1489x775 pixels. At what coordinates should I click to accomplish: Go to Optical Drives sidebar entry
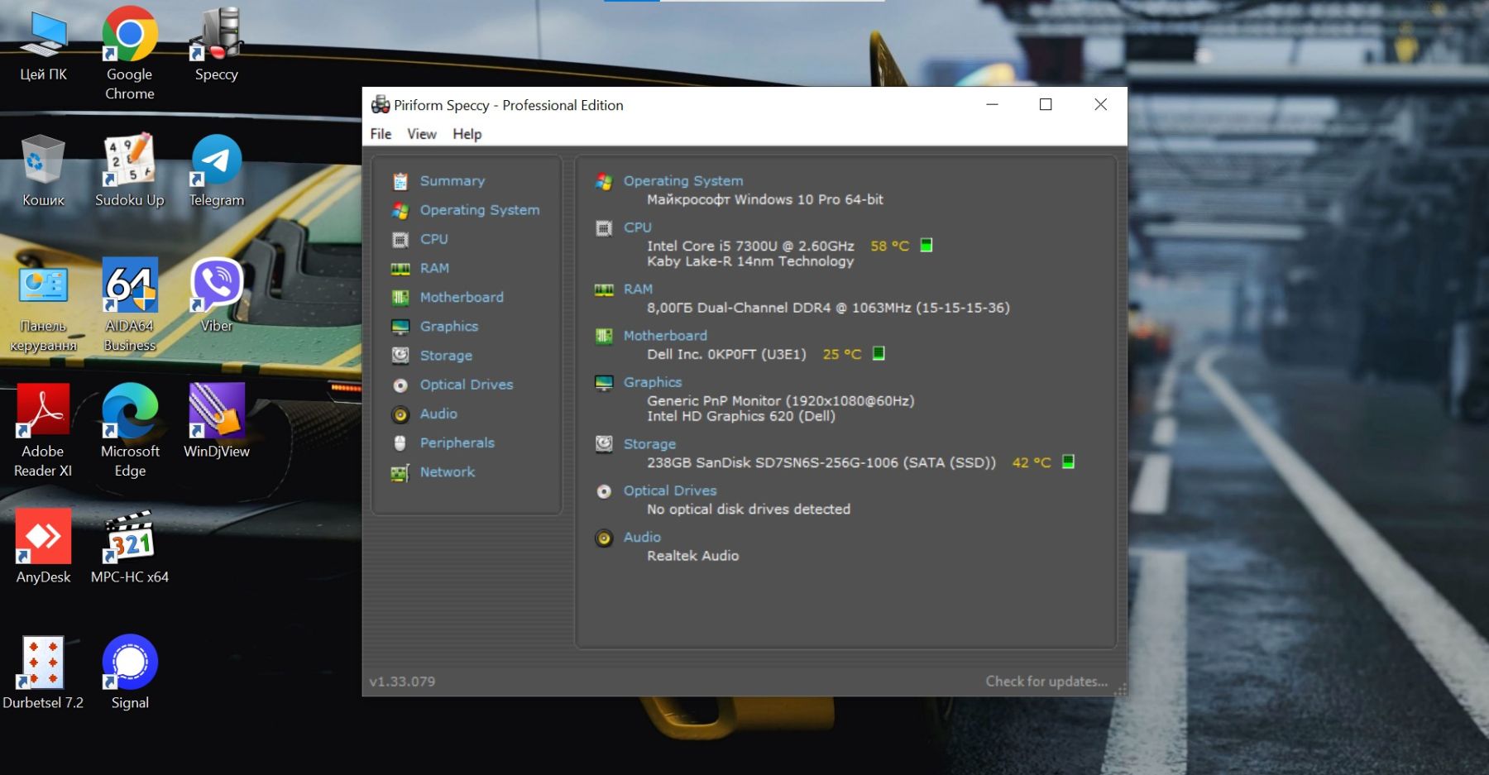tap(467, 385)
